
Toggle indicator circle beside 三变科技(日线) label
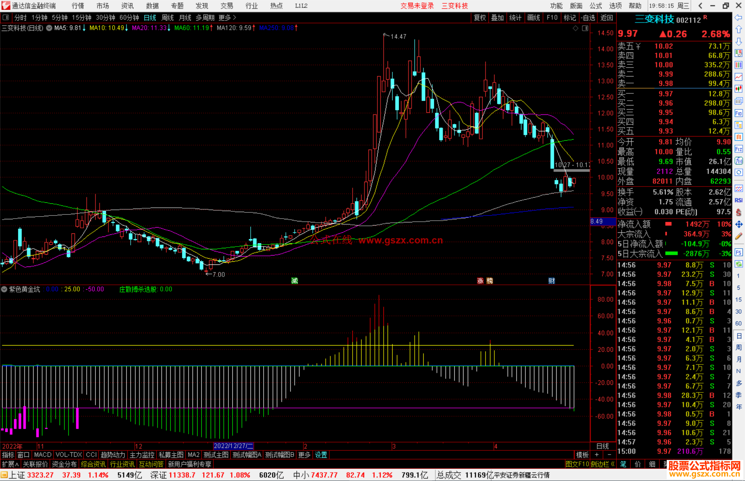pyautogui.click(x=49, y=28)
